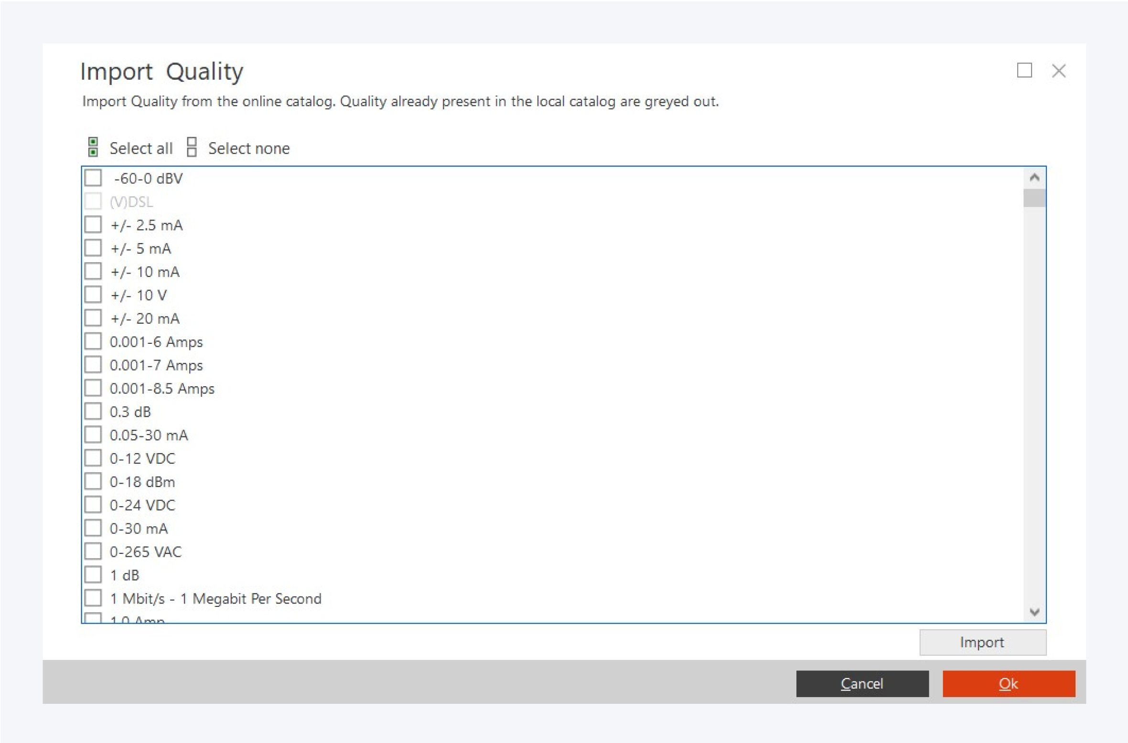Click the vertical scrollbar thumb
Image resolution: width=1128 pixels, height=743 pixels.
pyautogui.click(x=1034, y=198)
